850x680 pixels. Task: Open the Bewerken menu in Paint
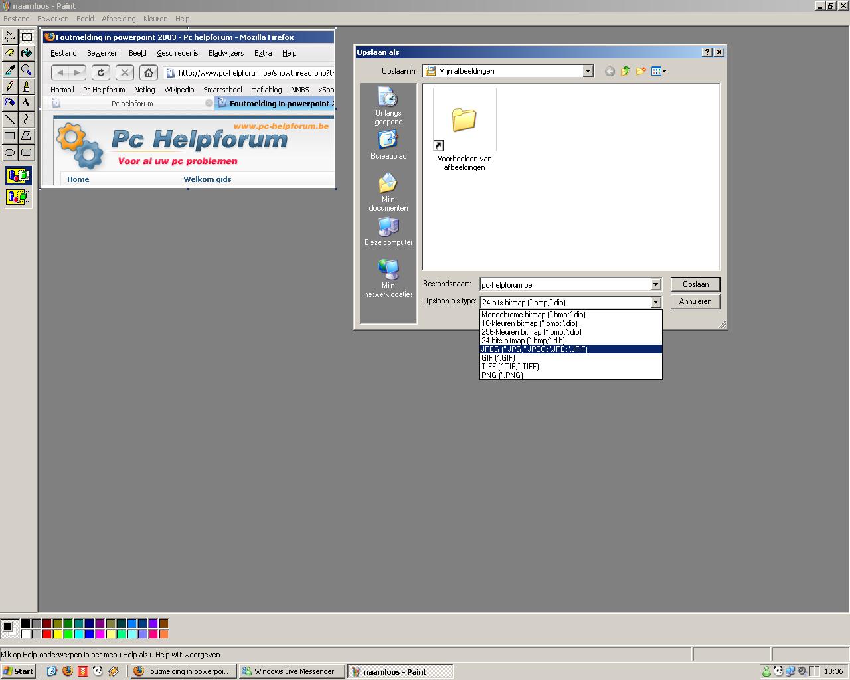[x=53, y=19]
